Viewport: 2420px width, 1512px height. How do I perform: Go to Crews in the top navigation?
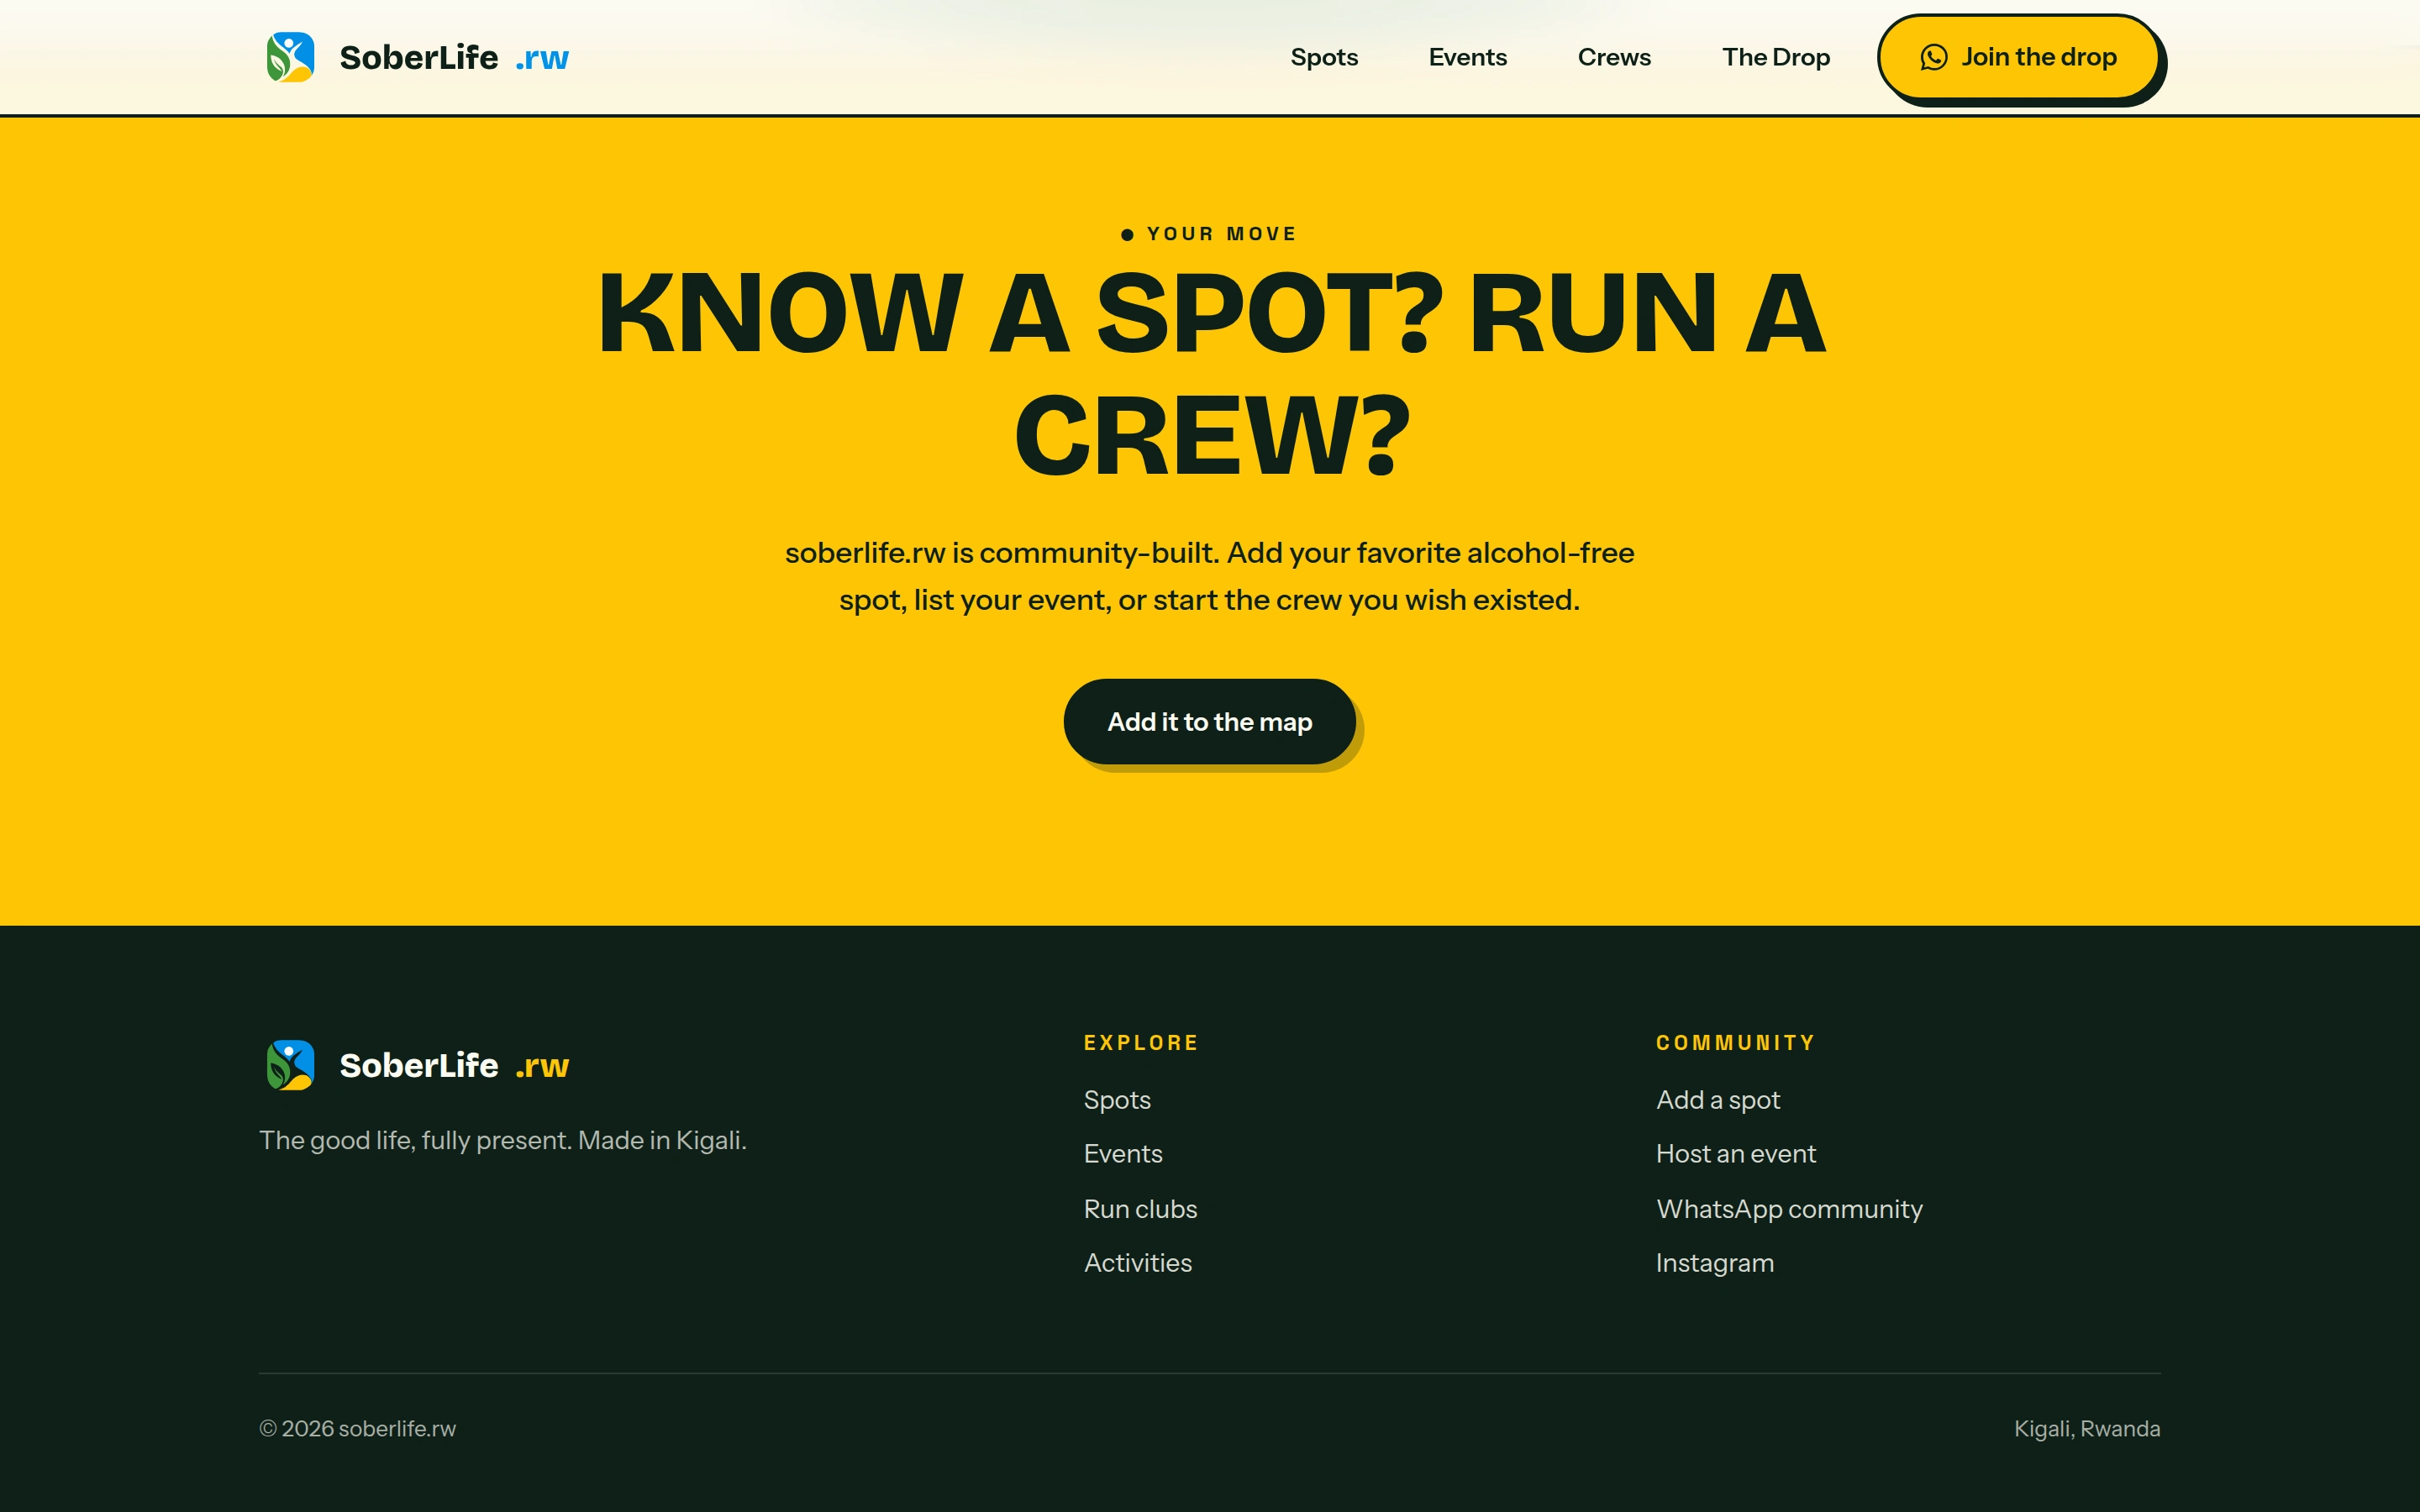[1614, 57]
